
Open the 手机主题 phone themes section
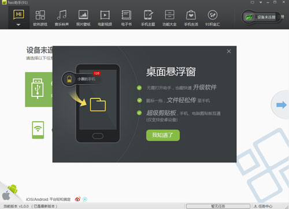(148, 18)
